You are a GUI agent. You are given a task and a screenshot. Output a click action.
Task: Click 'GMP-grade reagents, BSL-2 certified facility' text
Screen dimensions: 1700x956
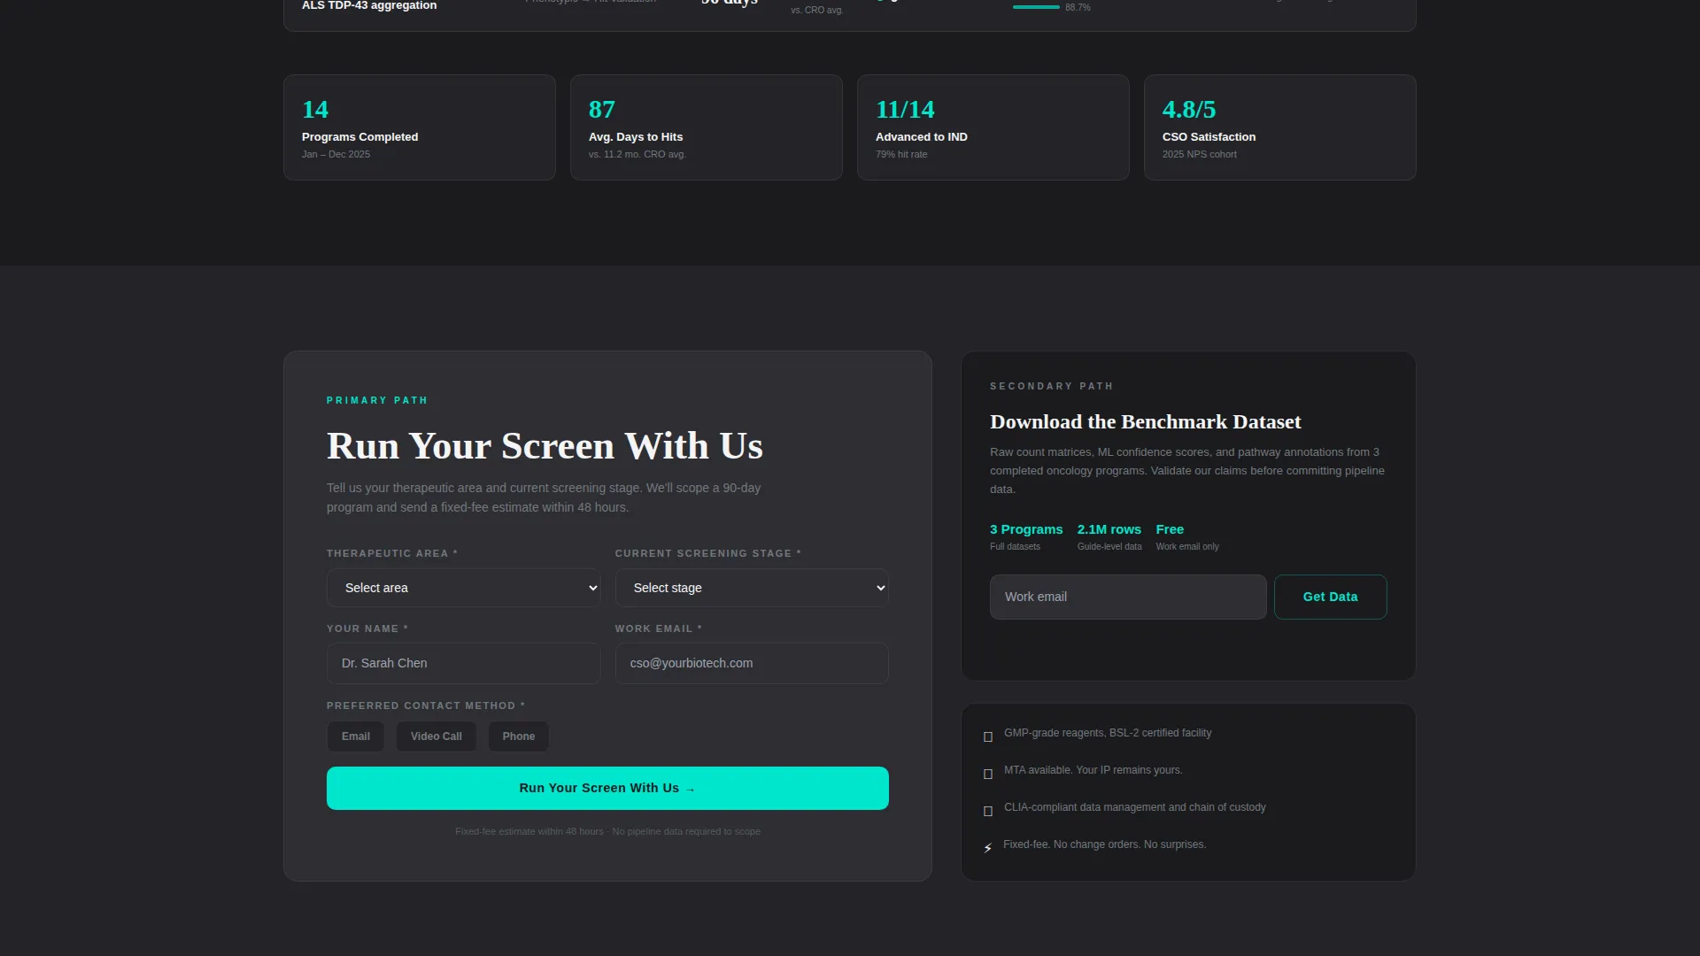1108,733
